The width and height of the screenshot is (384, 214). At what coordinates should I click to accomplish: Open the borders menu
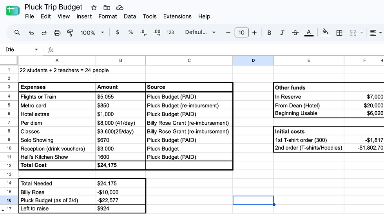(x=339, y=33)
